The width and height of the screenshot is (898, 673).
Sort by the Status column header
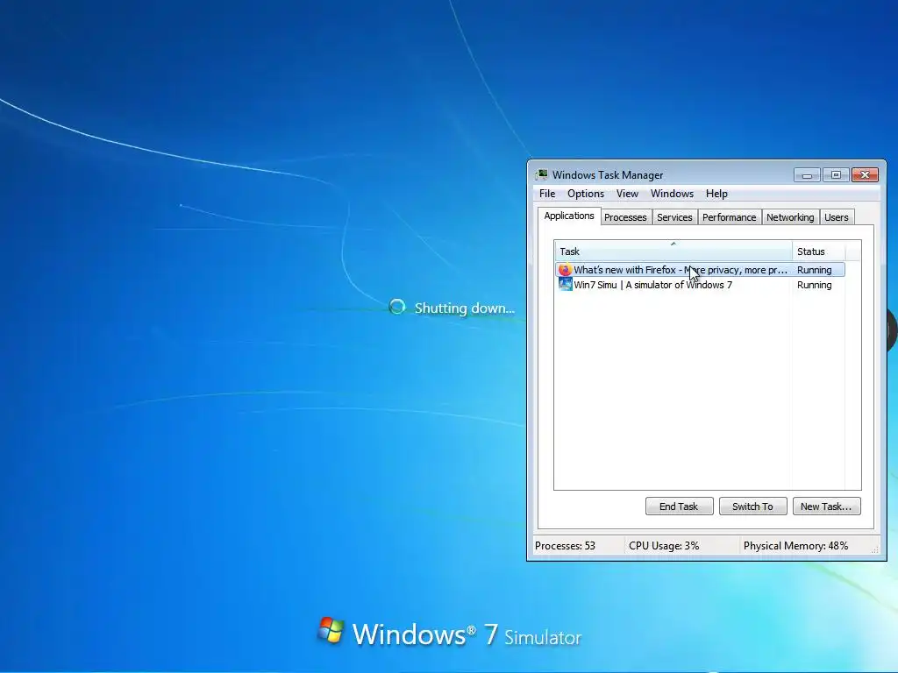[x=818, y=251]
